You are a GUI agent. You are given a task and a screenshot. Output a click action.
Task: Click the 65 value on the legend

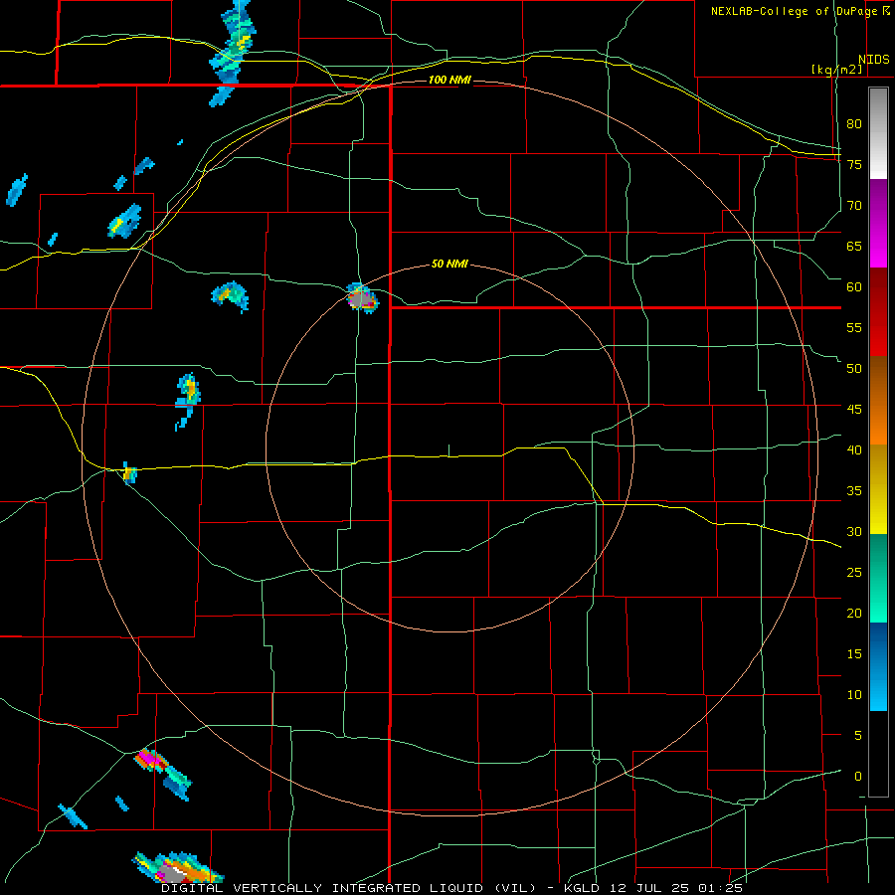click(854, 247)
